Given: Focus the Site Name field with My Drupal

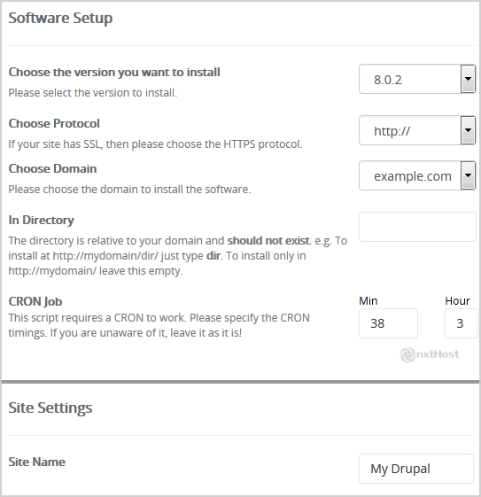Looking at the screenshot, I should point(416,469).
